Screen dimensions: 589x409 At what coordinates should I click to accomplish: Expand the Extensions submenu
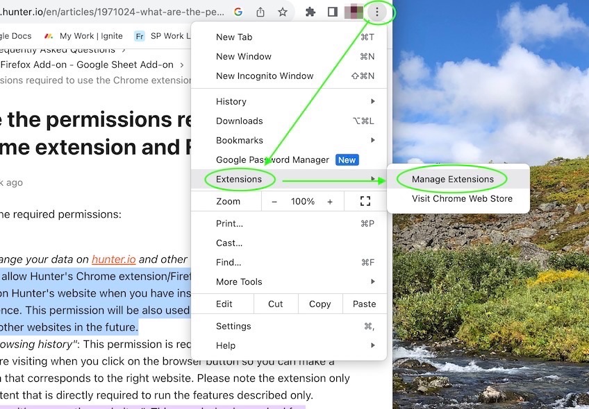point(289,179)
